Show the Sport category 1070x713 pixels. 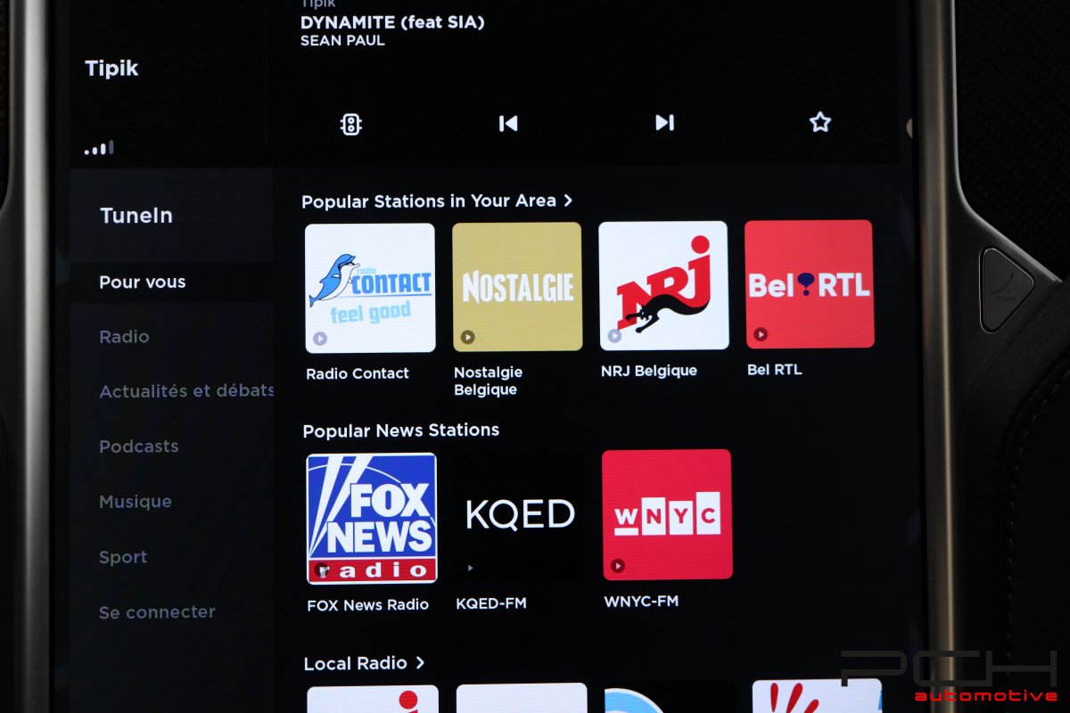tap(123, 557)
